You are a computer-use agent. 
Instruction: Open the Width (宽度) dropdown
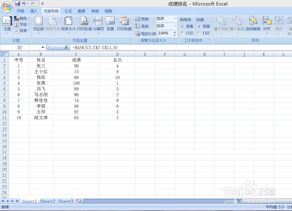[176, 19]
